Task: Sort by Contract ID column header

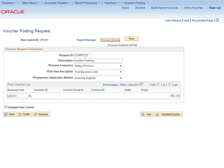Action: click(x=98, y=90)
